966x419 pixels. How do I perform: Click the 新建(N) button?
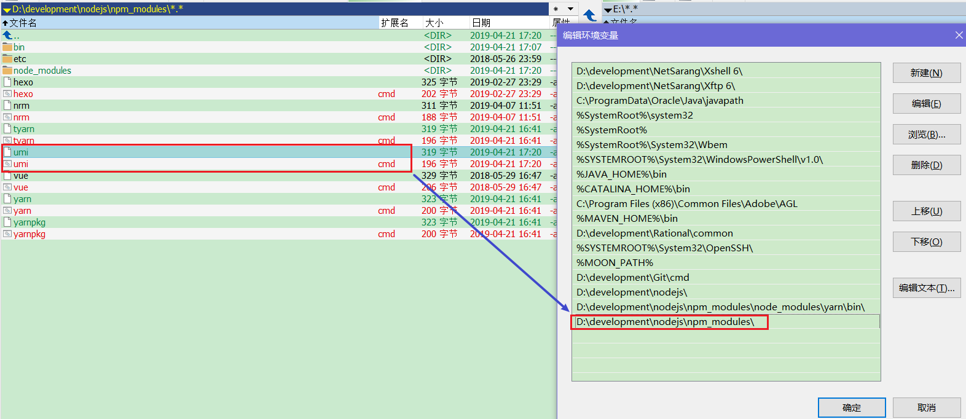pyautogui.click(x=926, y=73)
